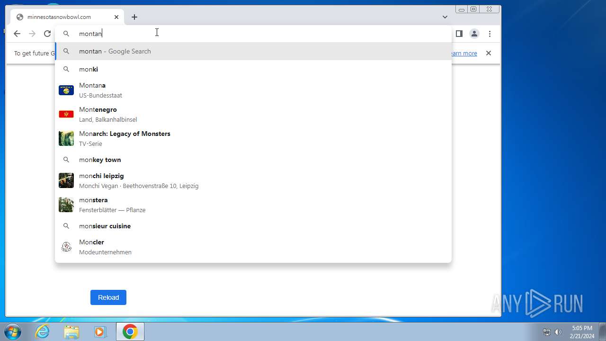Click the Moncler logo icon

pyautogui.click(x=66, y=247)
